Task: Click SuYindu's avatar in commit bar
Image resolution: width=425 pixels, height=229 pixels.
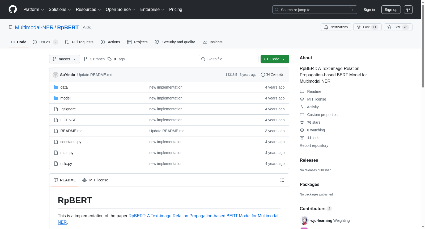Action: coord(56,75)
